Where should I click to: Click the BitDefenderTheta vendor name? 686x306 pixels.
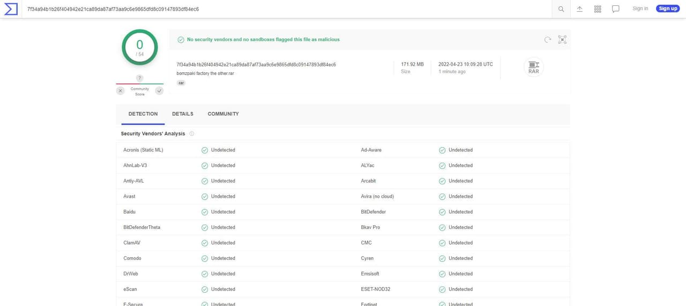click(141, 227)
